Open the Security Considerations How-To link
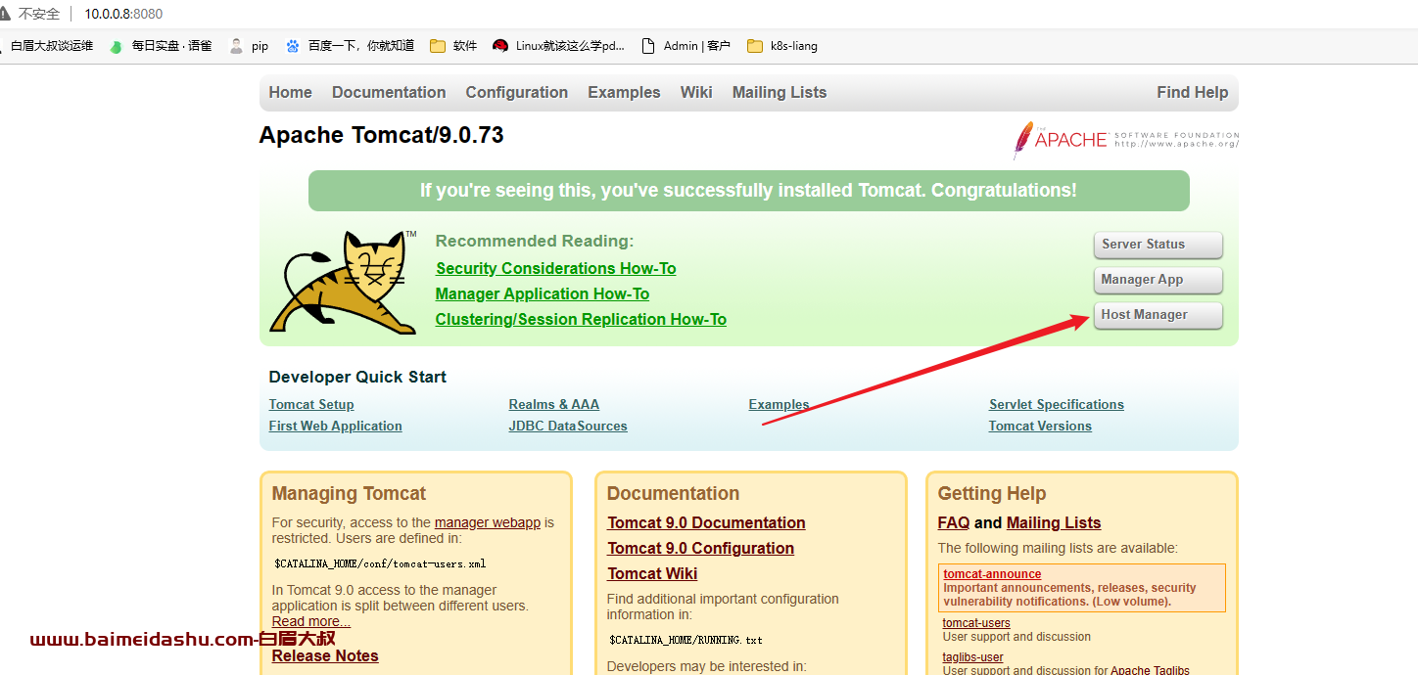The width and height of the screenshot is (1418, 675). point(556,268)
